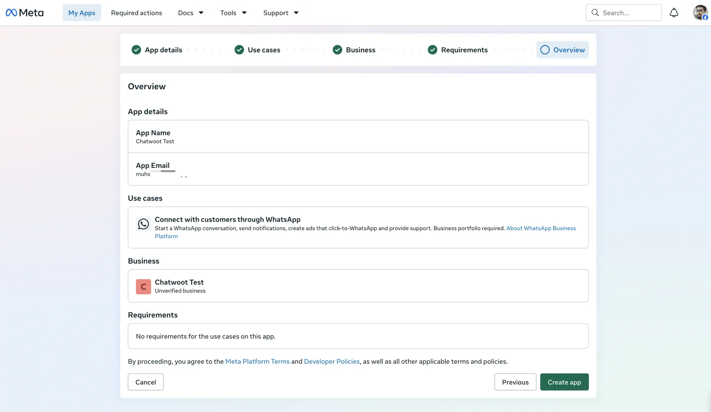
Task: Click the App details section heading
Action: pos(148,112)
